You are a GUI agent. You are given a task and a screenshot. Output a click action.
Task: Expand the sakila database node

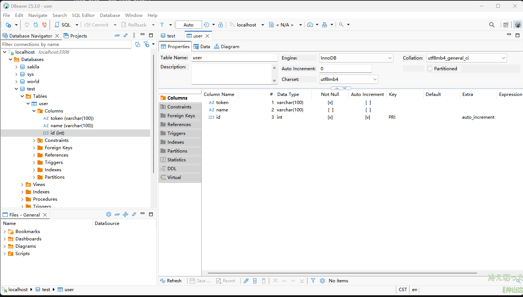pos(16,67)
